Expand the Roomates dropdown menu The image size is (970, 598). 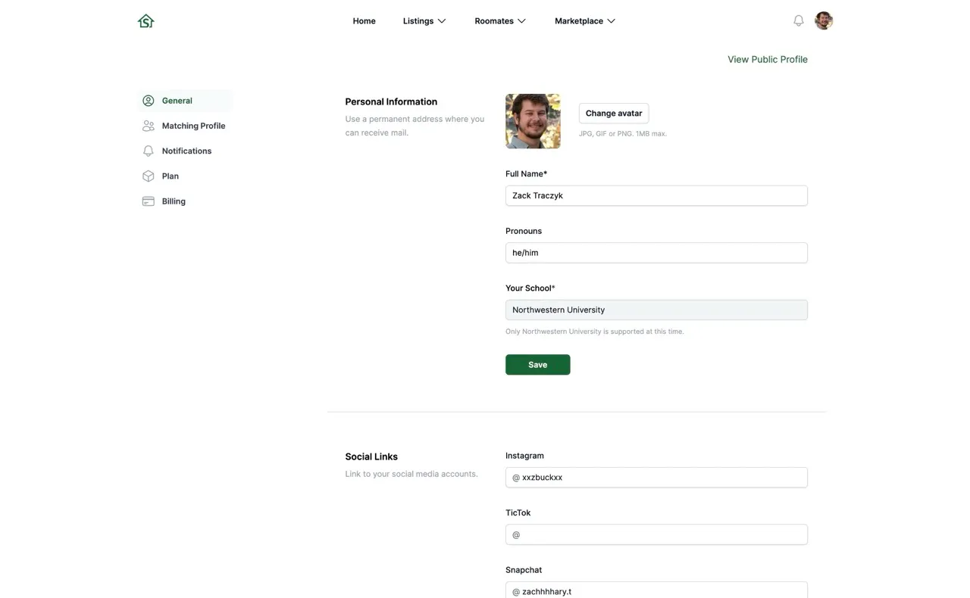(x=500, y=21)
